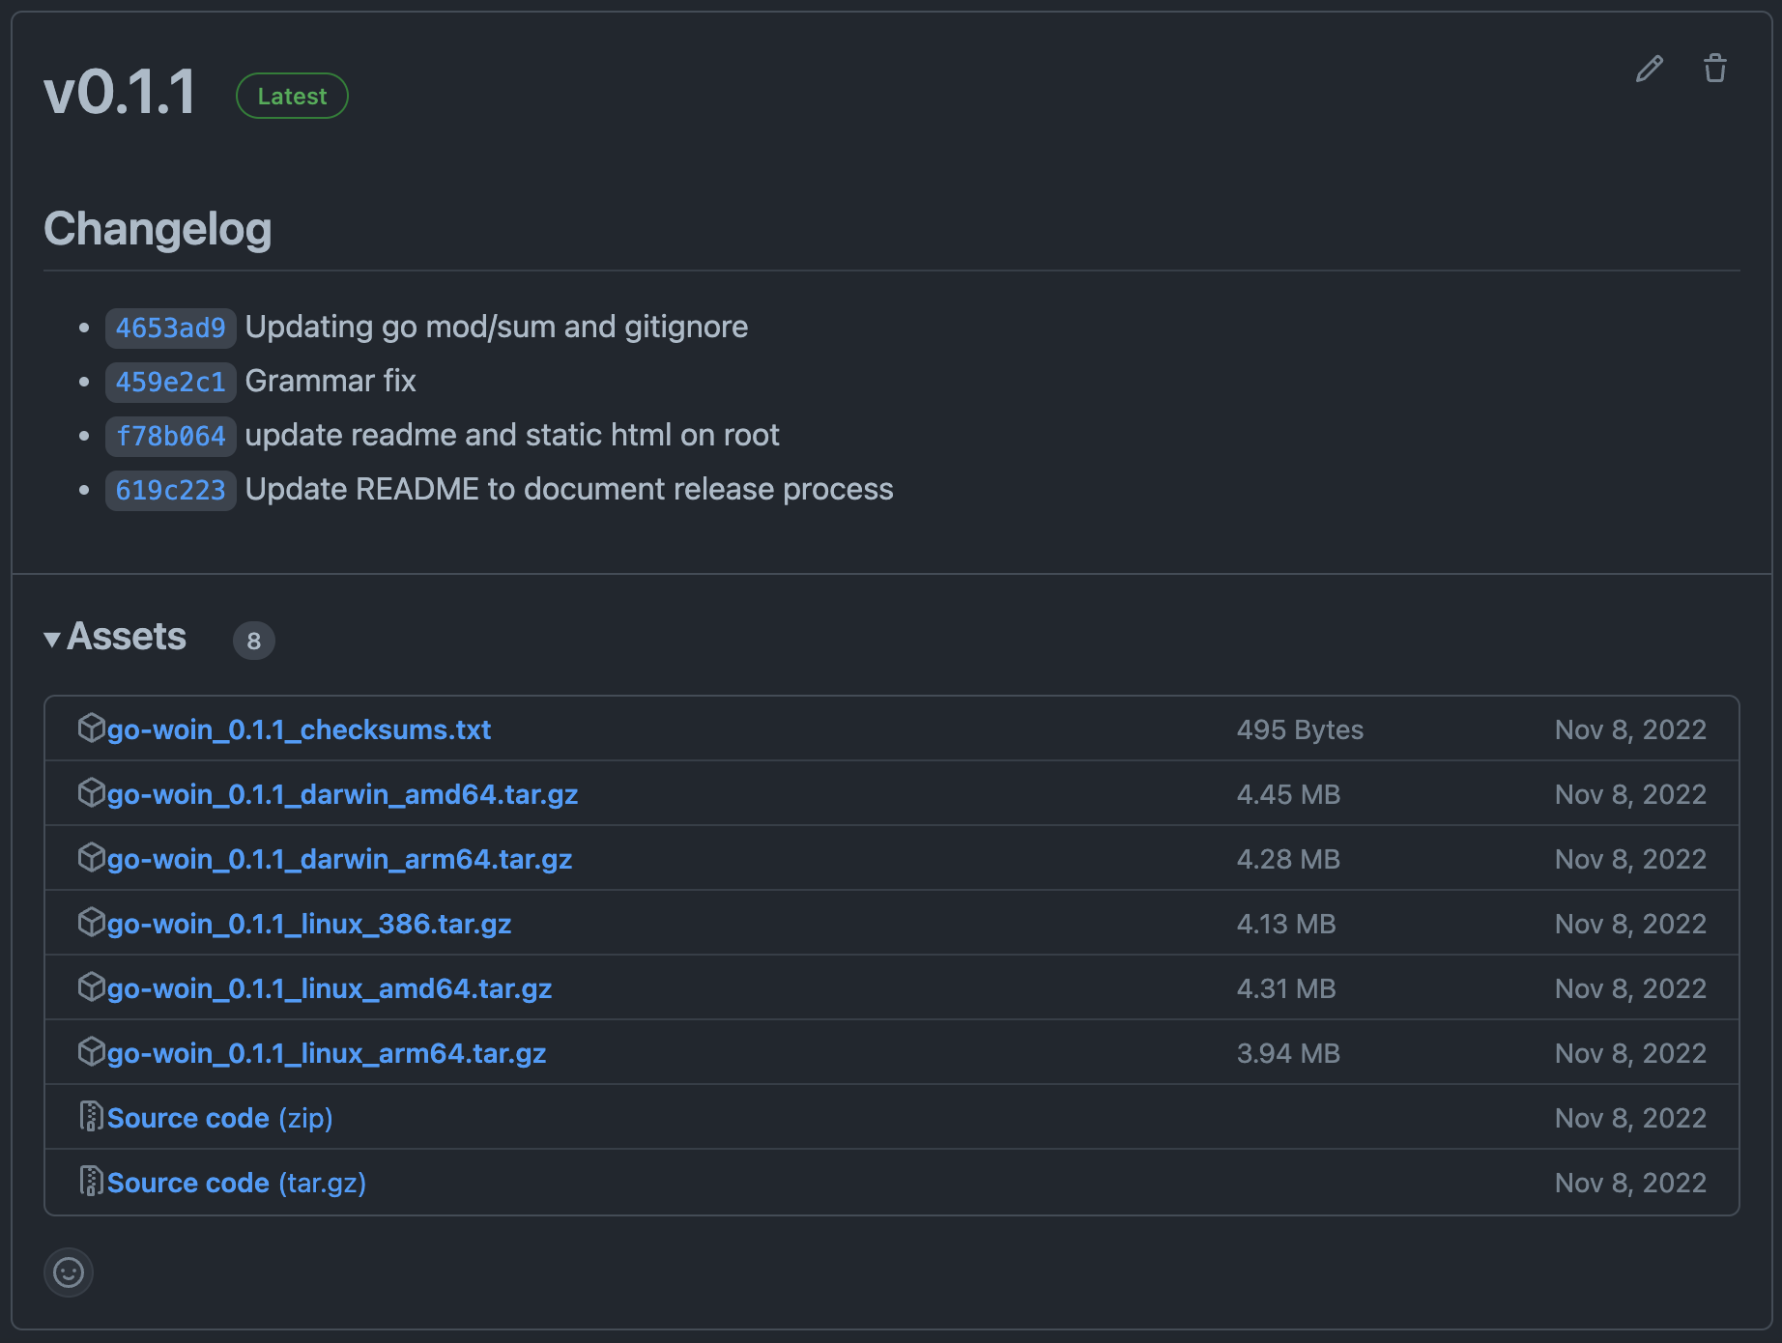
Task: Click the '4.28 MB' size value
Action: (x=1288, y=859)
